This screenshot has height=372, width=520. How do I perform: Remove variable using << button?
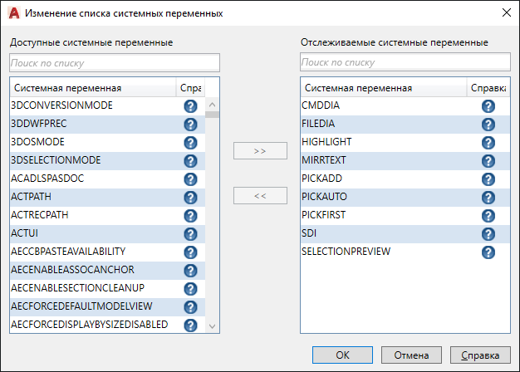point(260,196)
